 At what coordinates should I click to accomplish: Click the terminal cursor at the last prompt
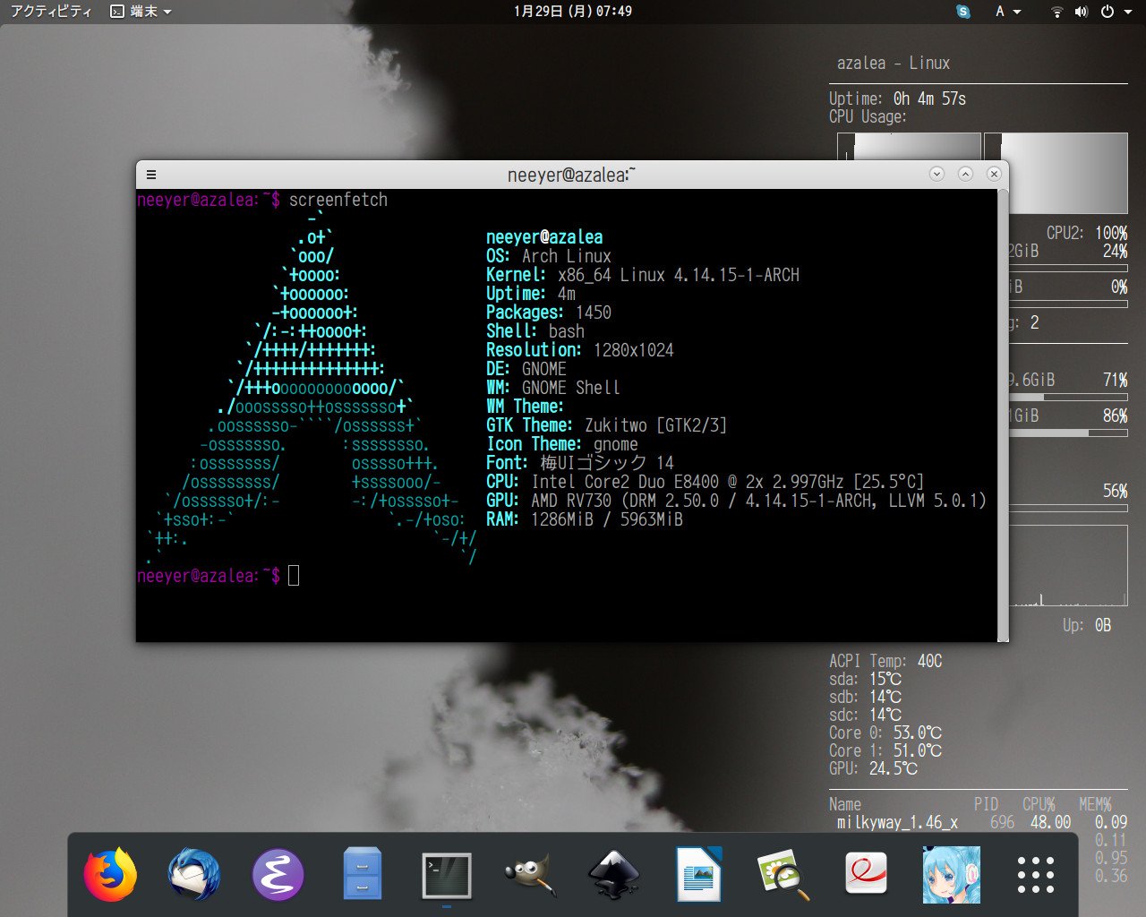[x=294, y=576]
